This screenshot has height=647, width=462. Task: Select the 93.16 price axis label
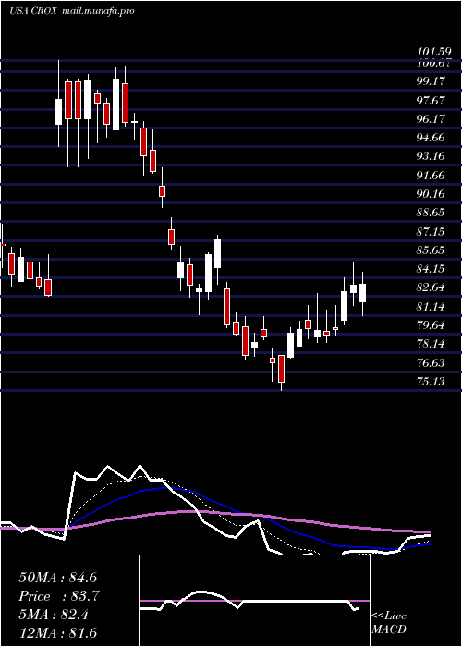(x=431, y=156)
